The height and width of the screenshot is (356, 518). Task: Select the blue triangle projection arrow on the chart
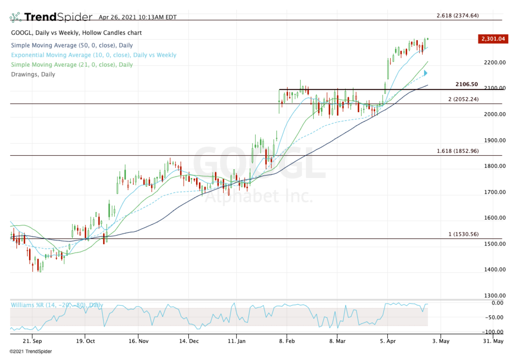[424, 73]
